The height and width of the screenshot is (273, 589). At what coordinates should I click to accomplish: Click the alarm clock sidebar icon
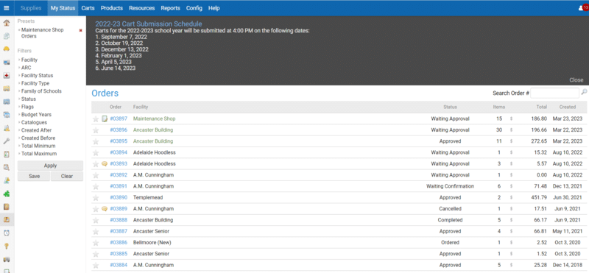pyautogui.click(x=7, y=233)
